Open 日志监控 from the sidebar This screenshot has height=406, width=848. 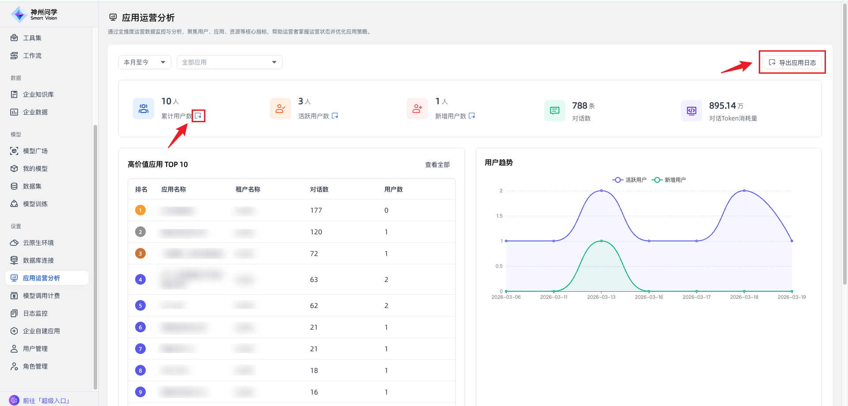[35, 313]
